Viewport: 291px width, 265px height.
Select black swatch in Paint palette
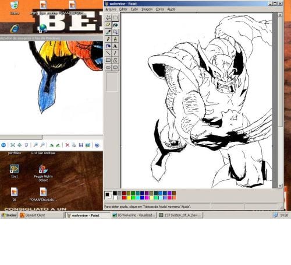[115, 193]
